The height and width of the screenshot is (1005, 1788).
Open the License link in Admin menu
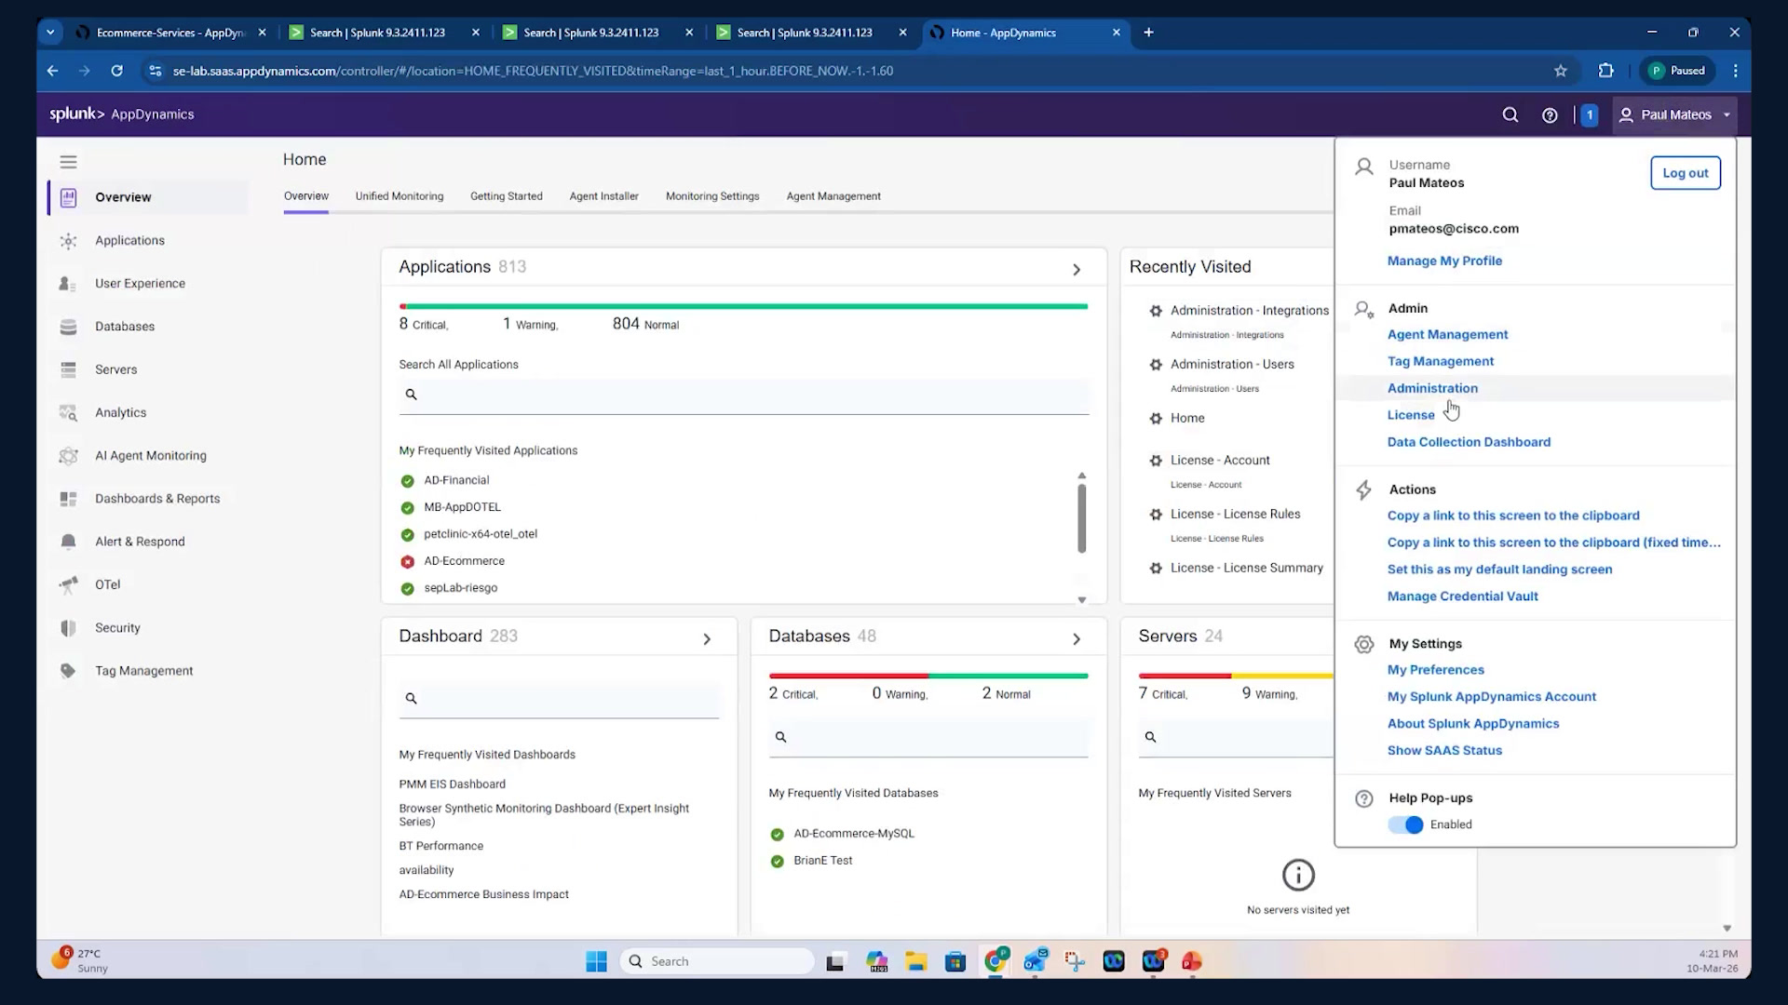(1411, 415)
